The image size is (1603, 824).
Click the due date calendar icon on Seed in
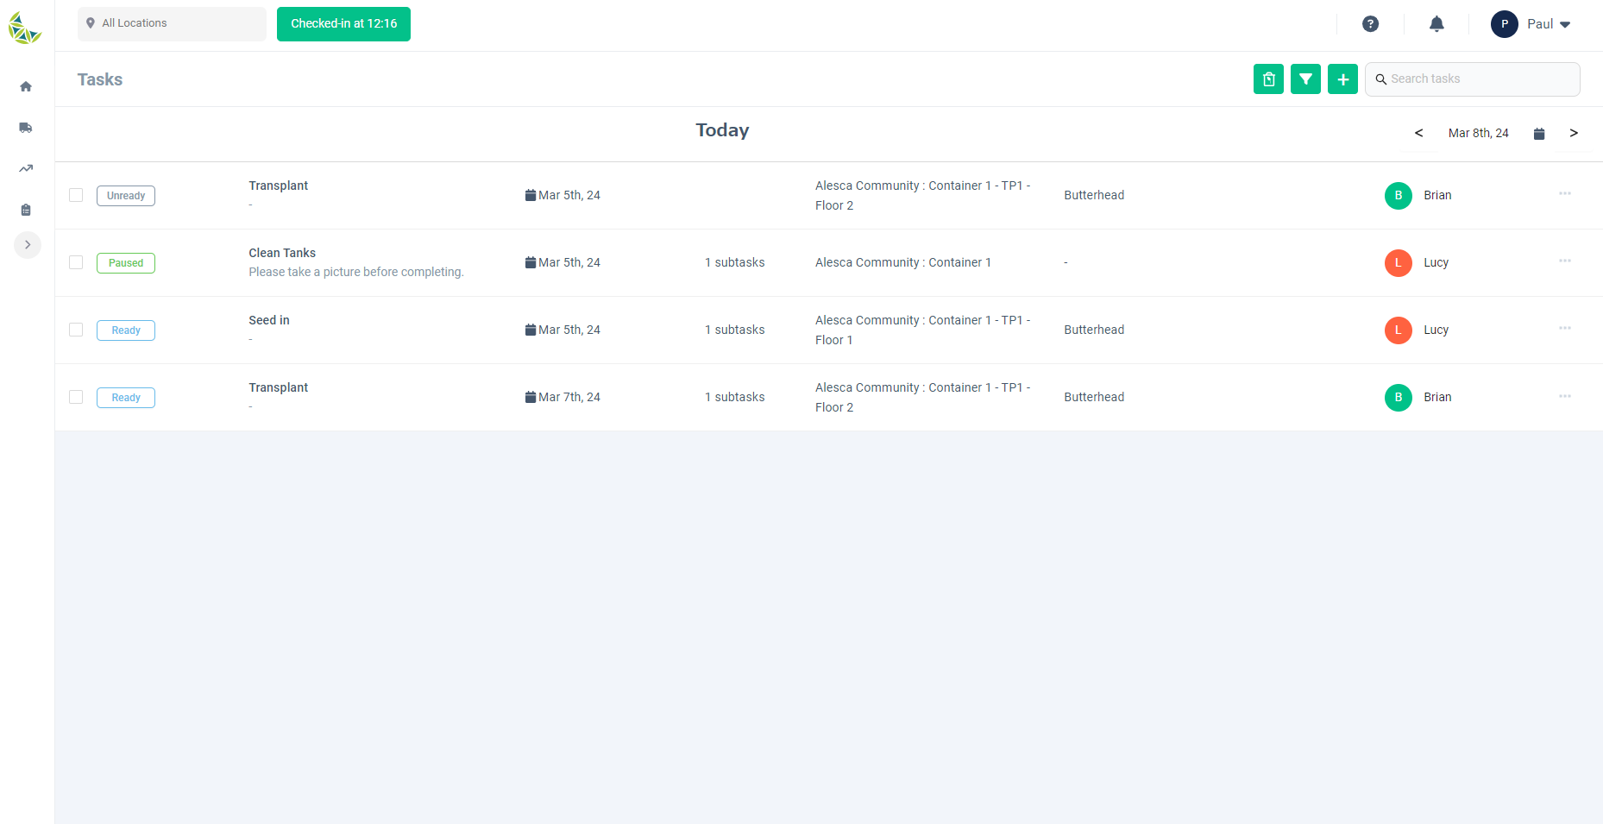click(x=531, y=330)
